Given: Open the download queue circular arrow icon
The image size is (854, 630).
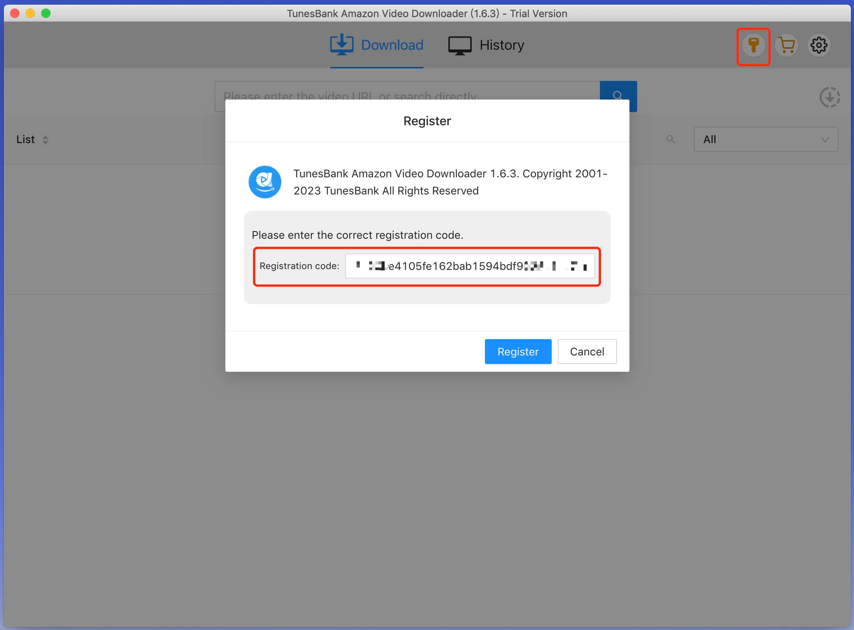Looking at the screenshot, I should [830, 97].
